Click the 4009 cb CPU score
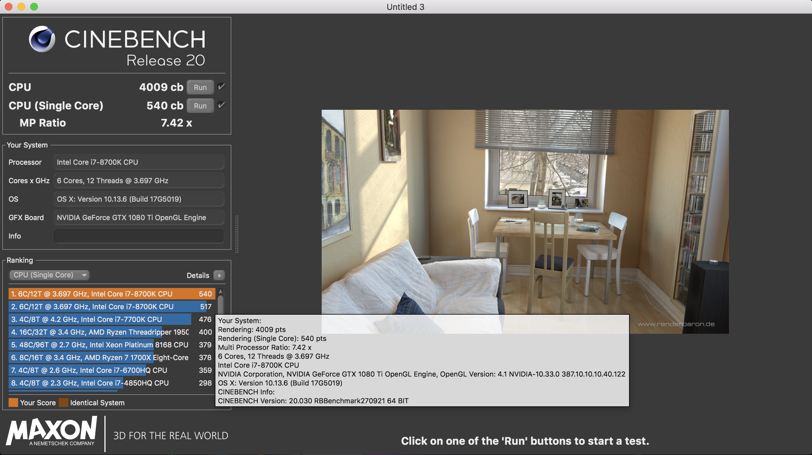 click(161, 87)
